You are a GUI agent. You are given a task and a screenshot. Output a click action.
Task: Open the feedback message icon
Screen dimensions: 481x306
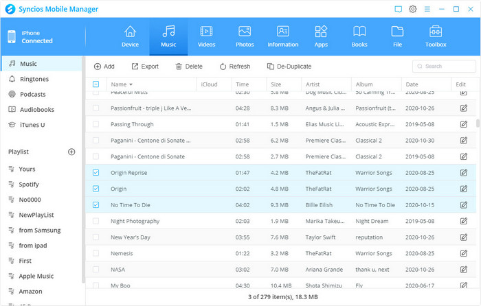398,9
